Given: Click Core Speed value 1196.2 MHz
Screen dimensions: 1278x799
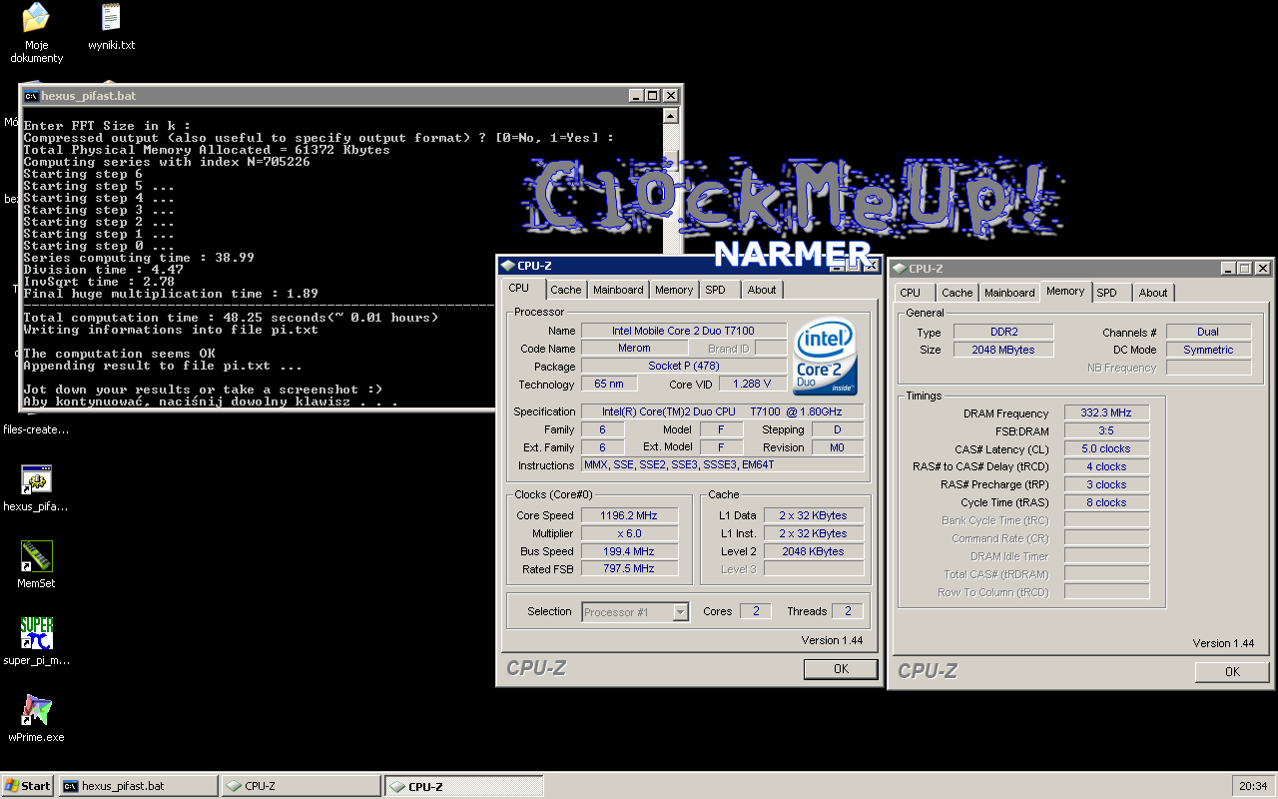Looking at the screenshot, I should (629, 516).
